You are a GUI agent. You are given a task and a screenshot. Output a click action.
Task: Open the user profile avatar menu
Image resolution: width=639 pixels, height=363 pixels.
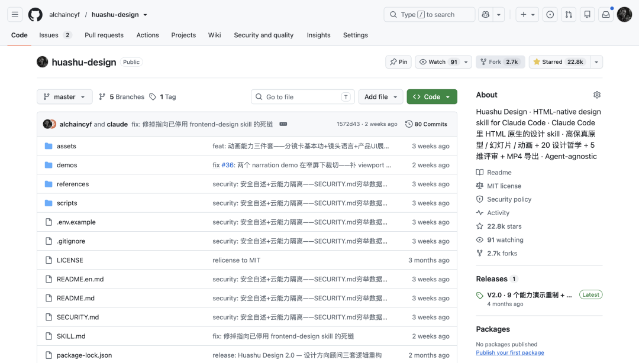[x=624, y=15]
